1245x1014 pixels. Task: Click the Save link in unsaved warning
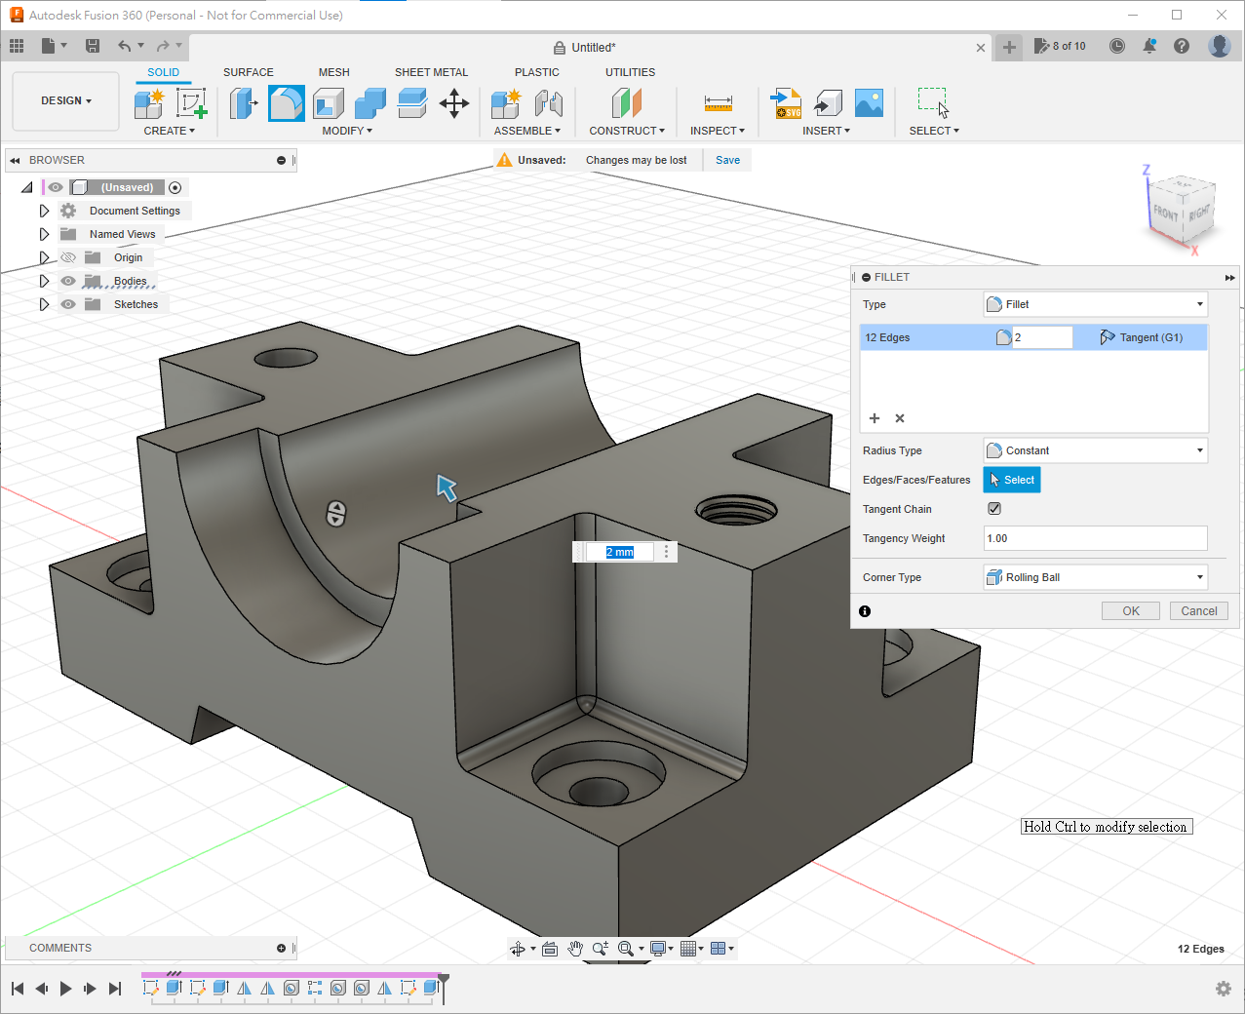click(727, 160)
